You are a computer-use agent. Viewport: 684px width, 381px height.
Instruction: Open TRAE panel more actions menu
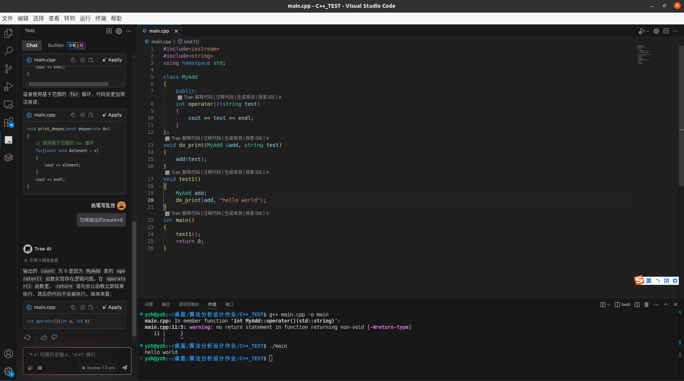129,31
